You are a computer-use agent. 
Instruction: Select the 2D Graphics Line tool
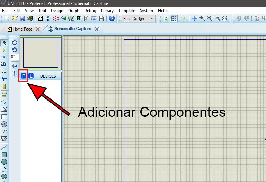[4, 147]
